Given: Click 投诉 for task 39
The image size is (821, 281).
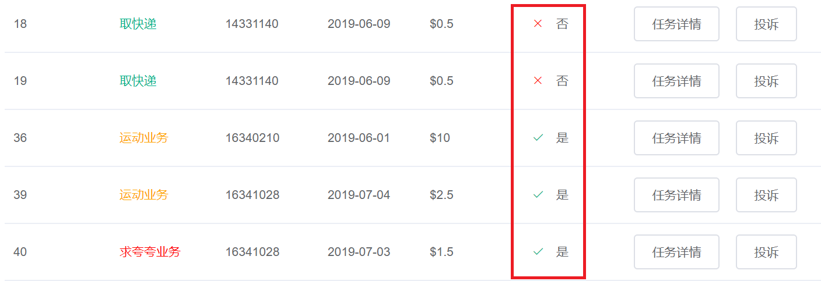Looking at the screenshot, I should (x=766, y=195).
